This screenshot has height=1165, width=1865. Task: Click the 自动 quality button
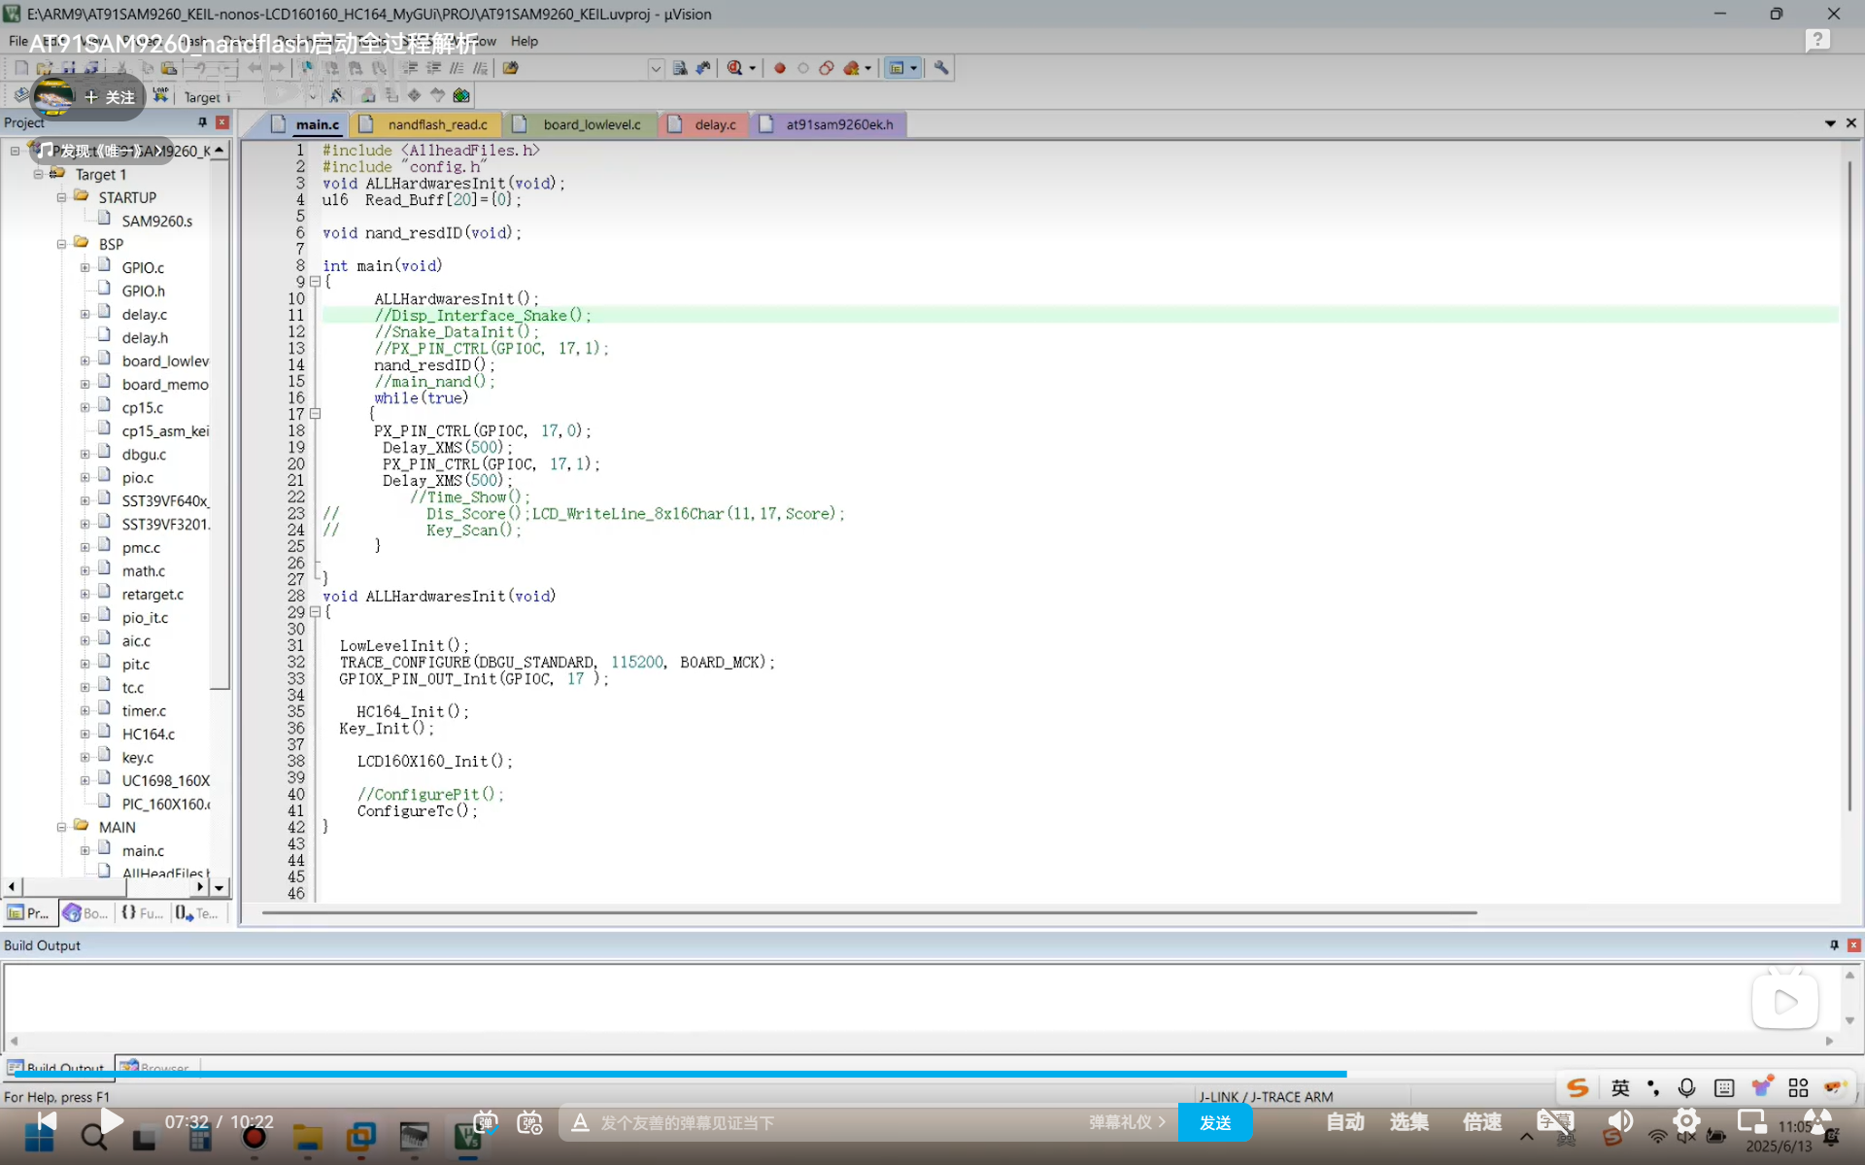point(1345,1122)
